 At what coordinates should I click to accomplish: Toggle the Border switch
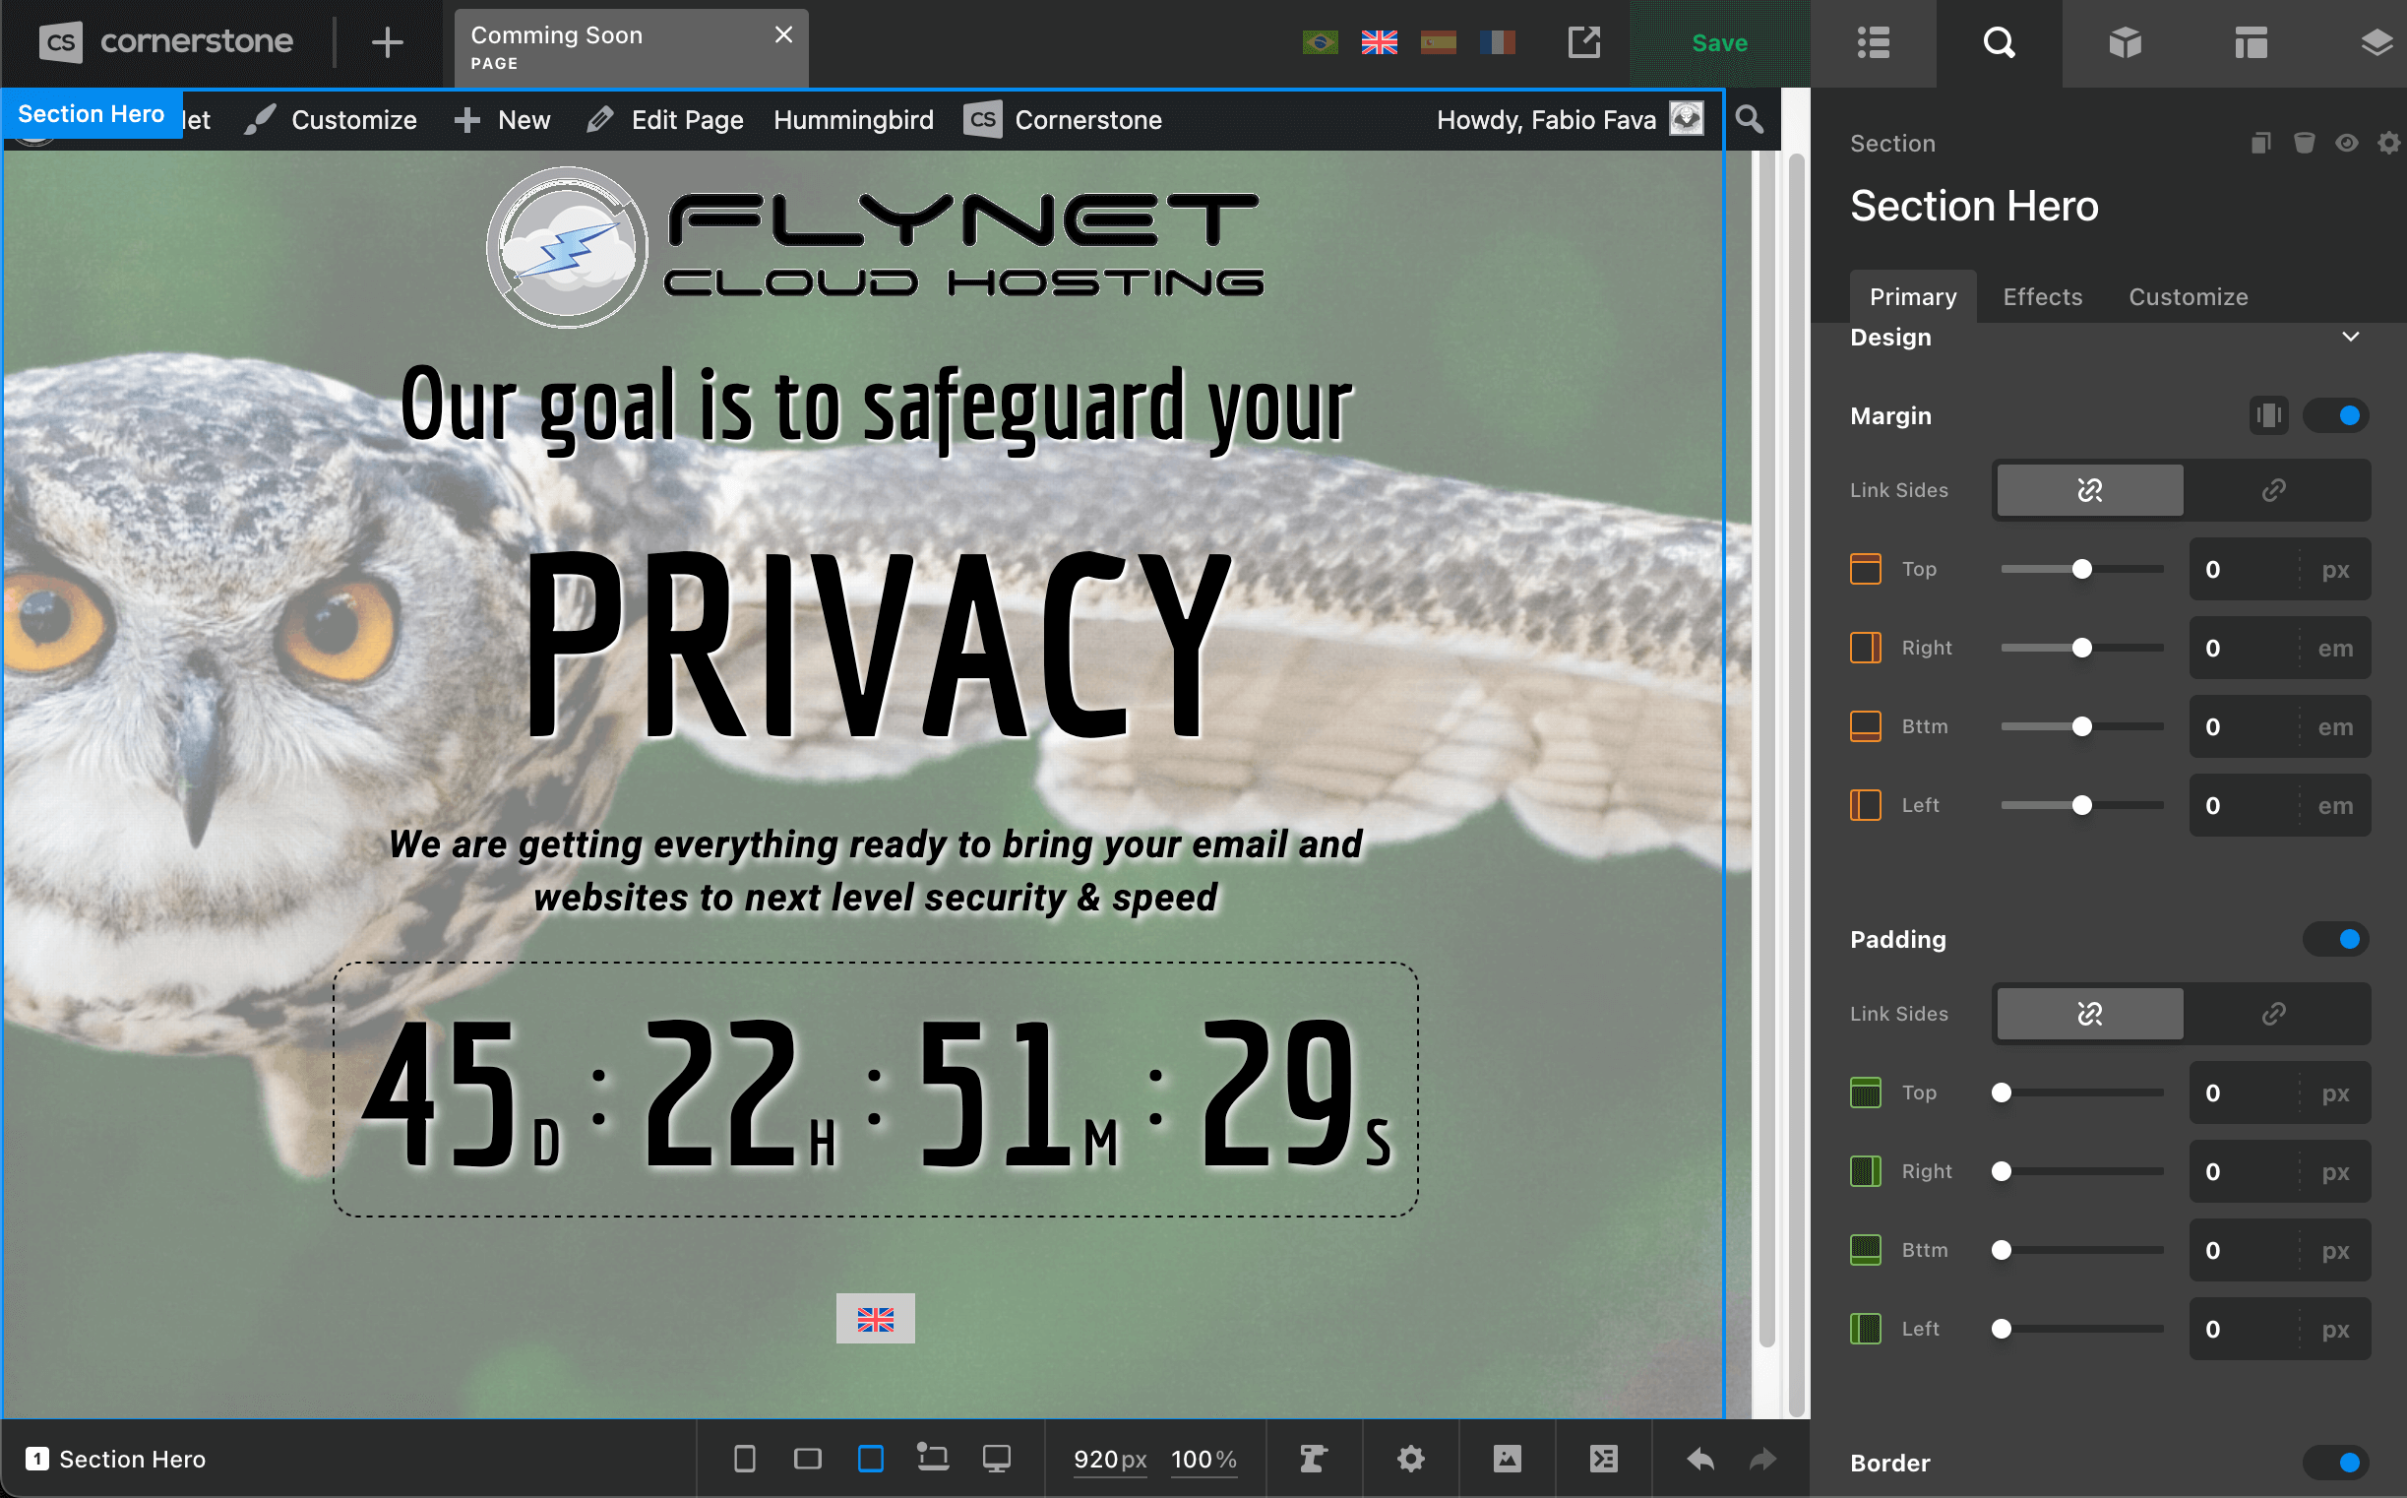tap(2336, 1463)
